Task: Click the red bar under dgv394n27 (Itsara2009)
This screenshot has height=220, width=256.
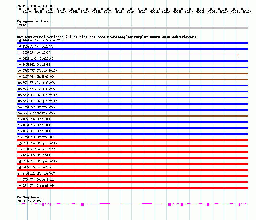Action: point(132,188)
